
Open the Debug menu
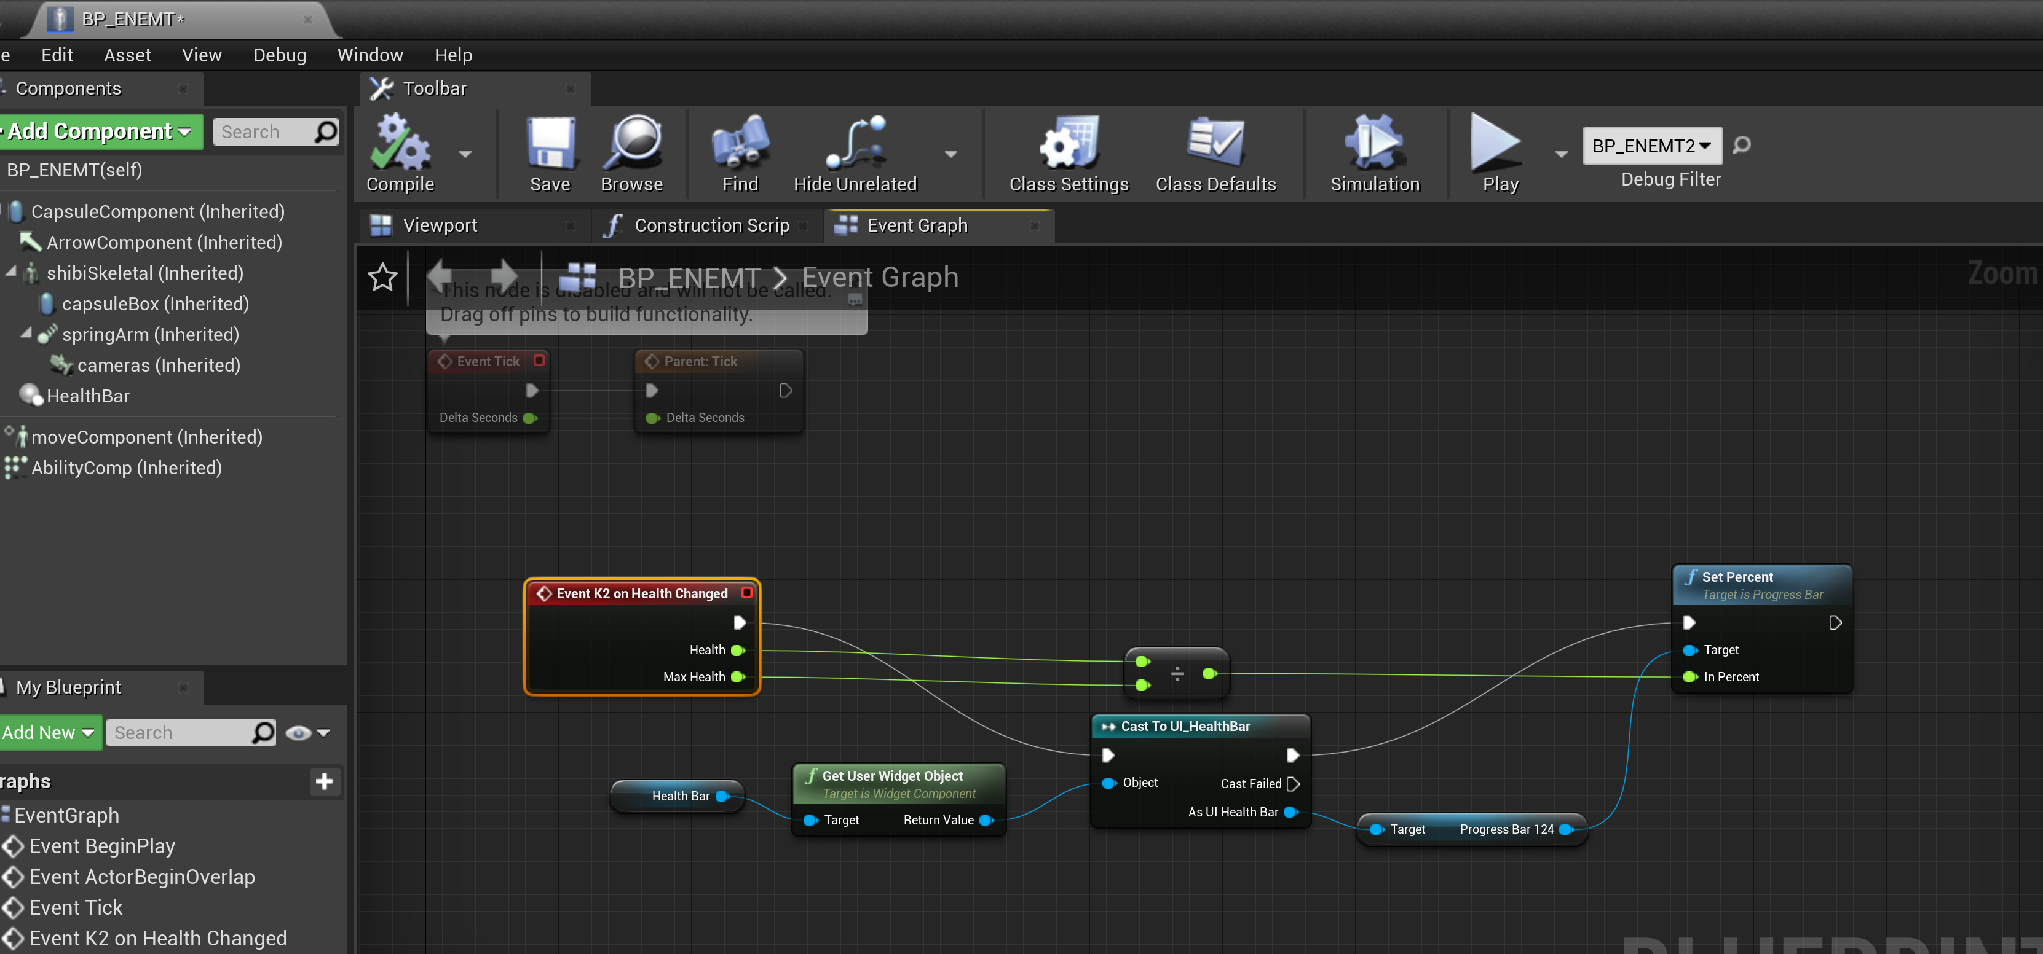[x=279, y=55]
